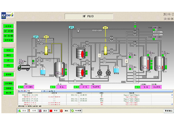Click the alarm acknowledge button bottom right
This screenshot has height=125, width=174.
click(x=168, y=111)
